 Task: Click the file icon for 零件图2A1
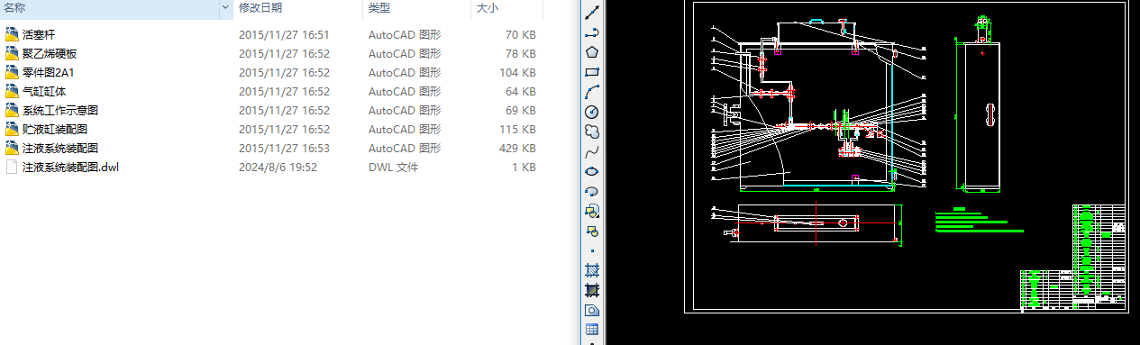(11, 73)
